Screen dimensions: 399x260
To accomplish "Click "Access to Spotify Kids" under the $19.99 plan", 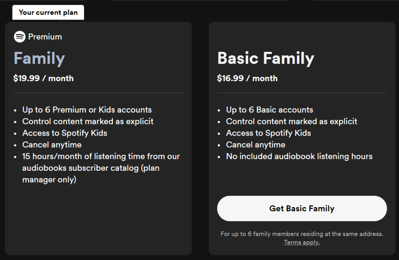I will point(65,133).
